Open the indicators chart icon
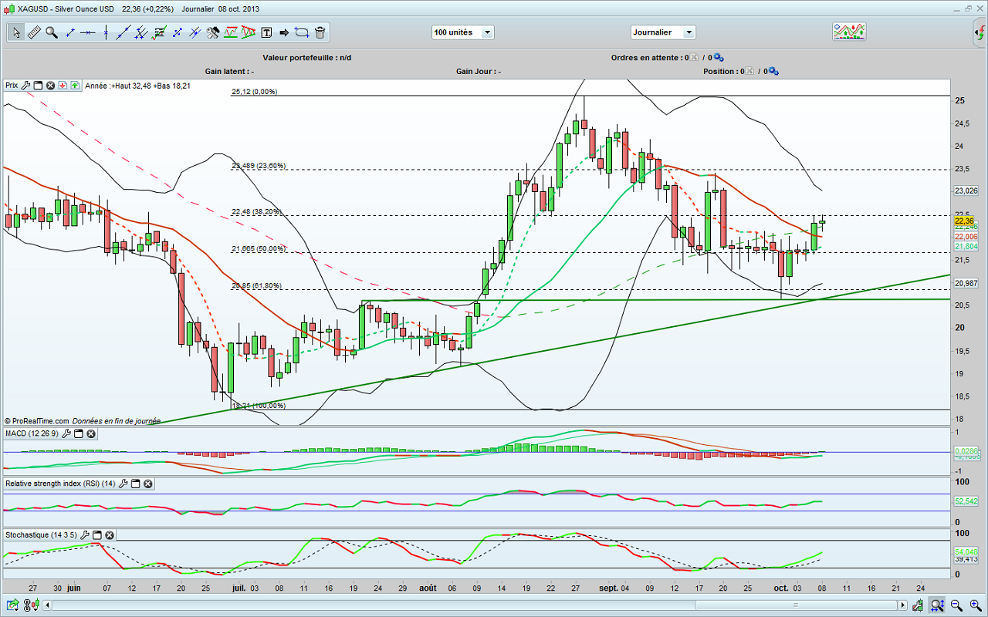 [x=848, y=32]
